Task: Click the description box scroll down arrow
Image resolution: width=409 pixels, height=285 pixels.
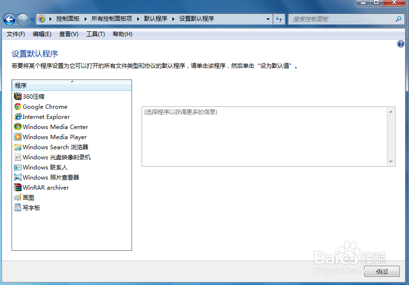Action: click(x=391, y=161)
